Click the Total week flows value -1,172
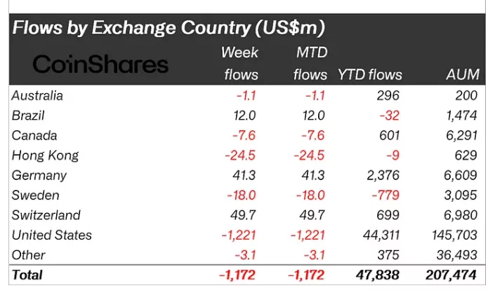Screen dimensions: 488x302 pos(238,275)
